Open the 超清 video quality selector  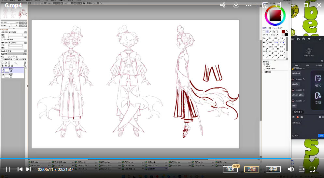[x=252, y=169]
